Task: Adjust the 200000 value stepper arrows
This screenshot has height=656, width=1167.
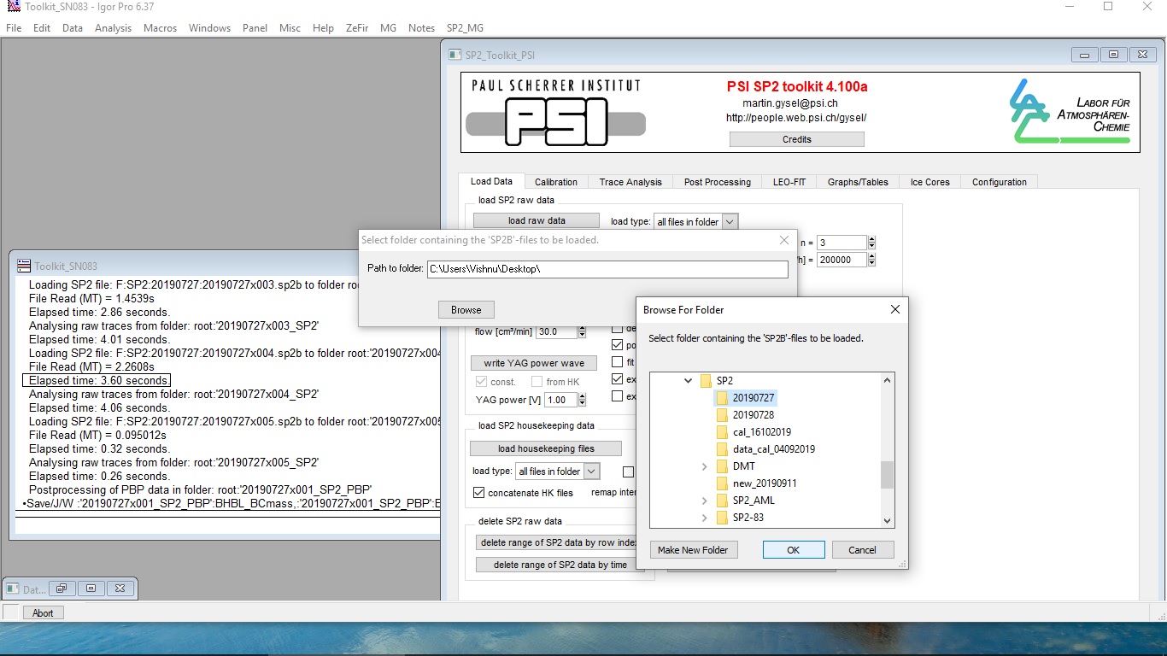Action: 871,260
